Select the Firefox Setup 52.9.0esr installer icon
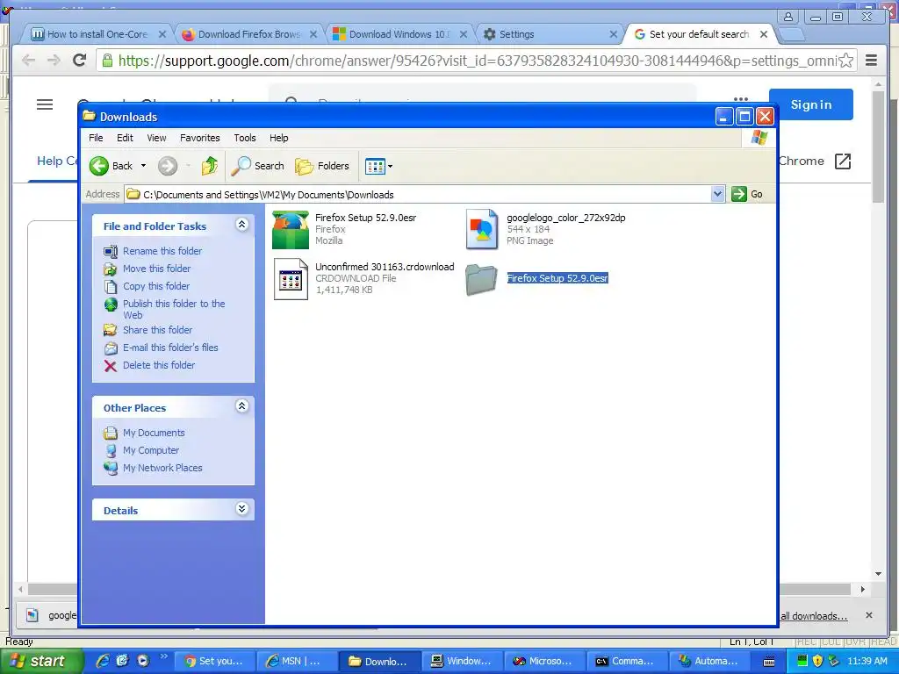The width and height of the screenshot is (899, 674). (x=290, y=230)
